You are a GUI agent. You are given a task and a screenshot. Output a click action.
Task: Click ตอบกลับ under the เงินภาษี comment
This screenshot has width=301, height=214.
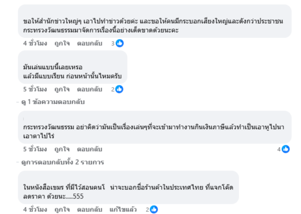pyautogui.click(x=90, y=149)
